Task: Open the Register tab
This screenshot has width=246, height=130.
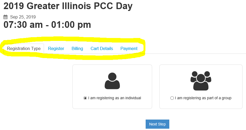Action: (56, 49)
